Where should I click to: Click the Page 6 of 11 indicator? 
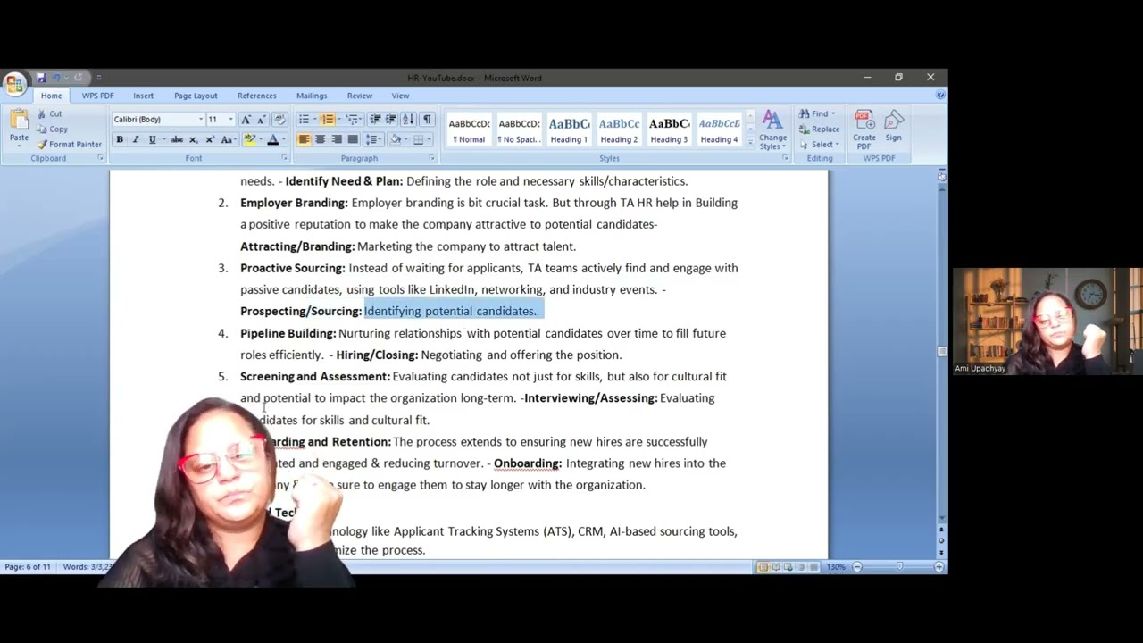click(28, 567)
